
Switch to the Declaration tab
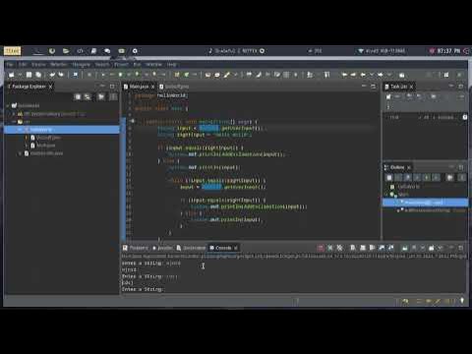point(191,248)
